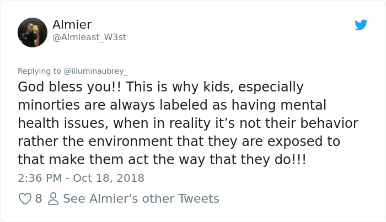Open the @illuminaubrey_ mention link

click(96, 71)
